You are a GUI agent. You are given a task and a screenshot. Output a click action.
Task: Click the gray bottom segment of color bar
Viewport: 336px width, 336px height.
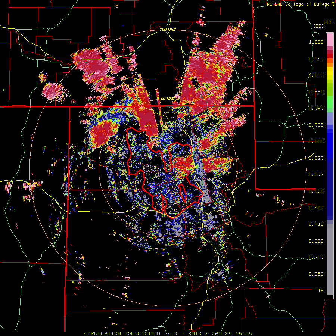coord(330,259)
